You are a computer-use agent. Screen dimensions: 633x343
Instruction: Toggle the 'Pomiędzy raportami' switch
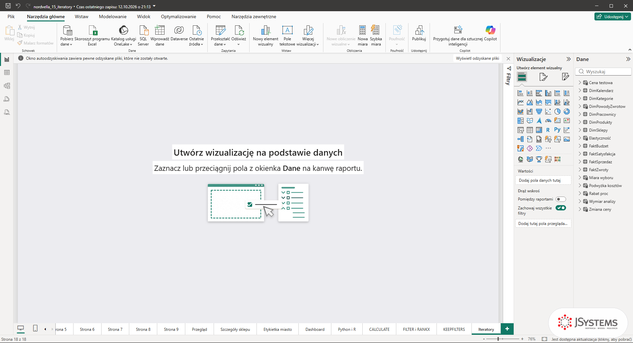(x=560, y=199)
